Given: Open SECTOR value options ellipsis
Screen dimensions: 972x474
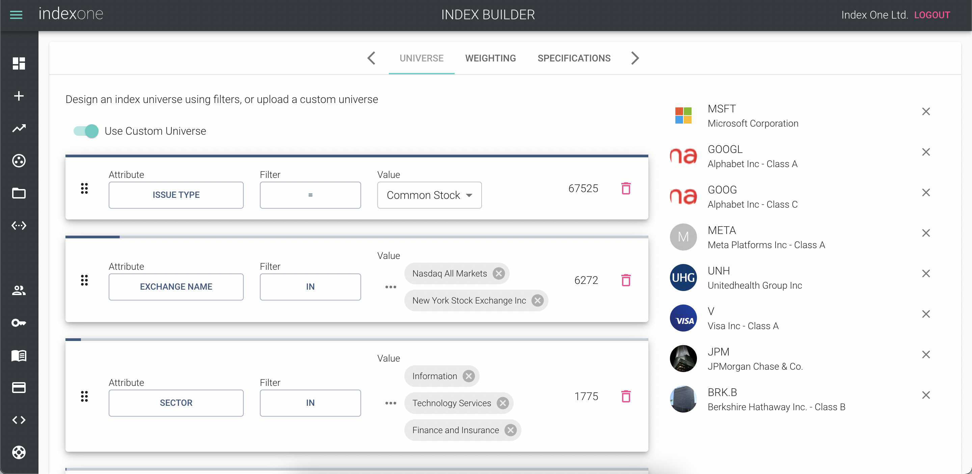Looking at the screenshot, I should click(391, 403).
